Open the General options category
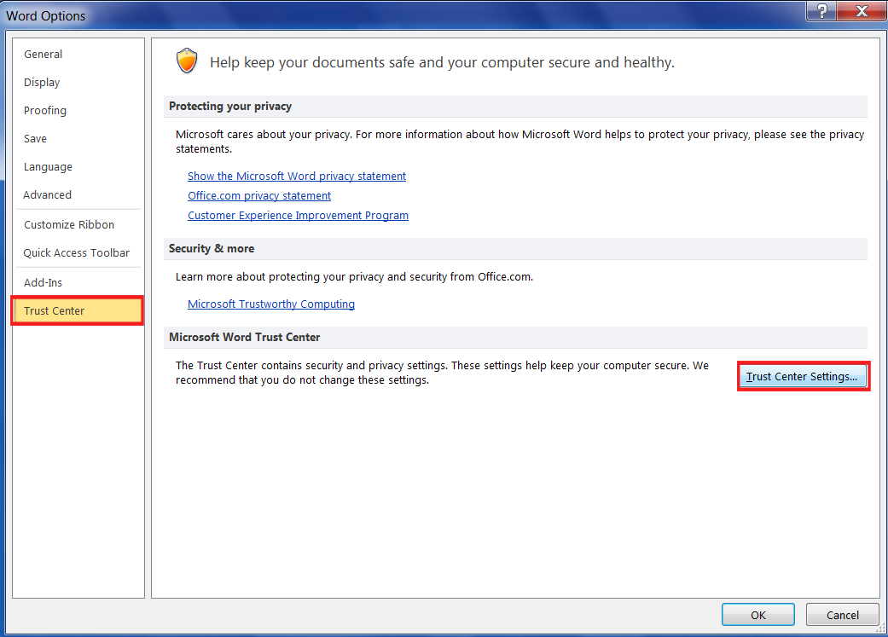Image resolution: width=888 pixels, height=637 pixels. [44, 55]
